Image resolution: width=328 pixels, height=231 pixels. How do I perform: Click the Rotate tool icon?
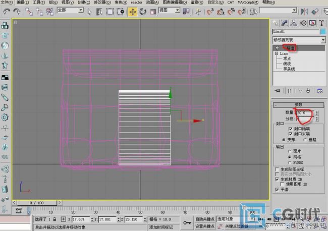coord(143,11)
